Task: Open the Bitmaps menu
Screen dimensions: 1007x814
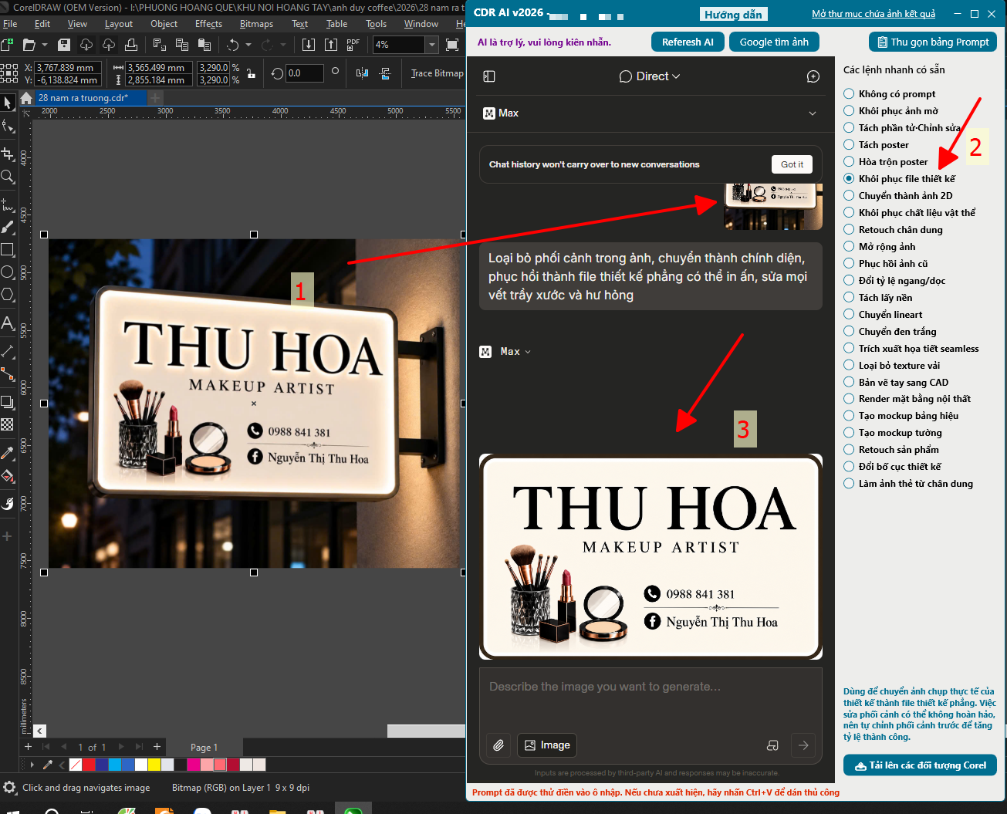Action: (256, 24)
